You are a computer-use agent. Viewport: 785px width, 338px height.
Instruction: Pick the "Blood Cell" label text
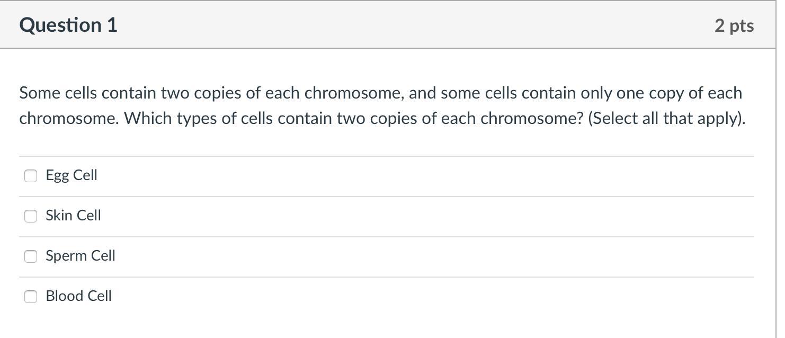[x=79, y=296]
